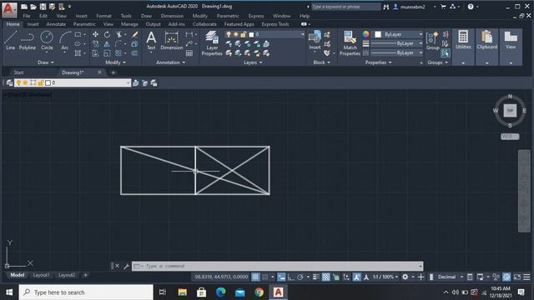
Task: Click the Move tool in Modify panel
Action: tap(95, 34)
